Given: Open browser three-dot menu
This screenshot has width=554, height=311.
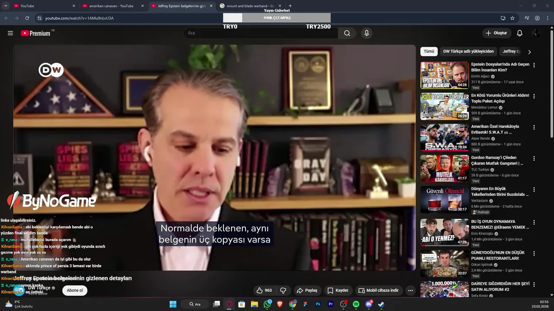Looking at the screenshot, I should click(x=547, y=18).
